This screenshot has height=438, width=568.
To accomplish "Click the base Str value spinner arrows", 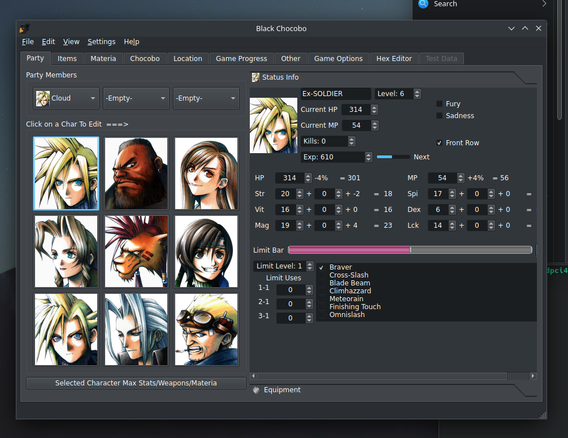I will click(300, 194).
